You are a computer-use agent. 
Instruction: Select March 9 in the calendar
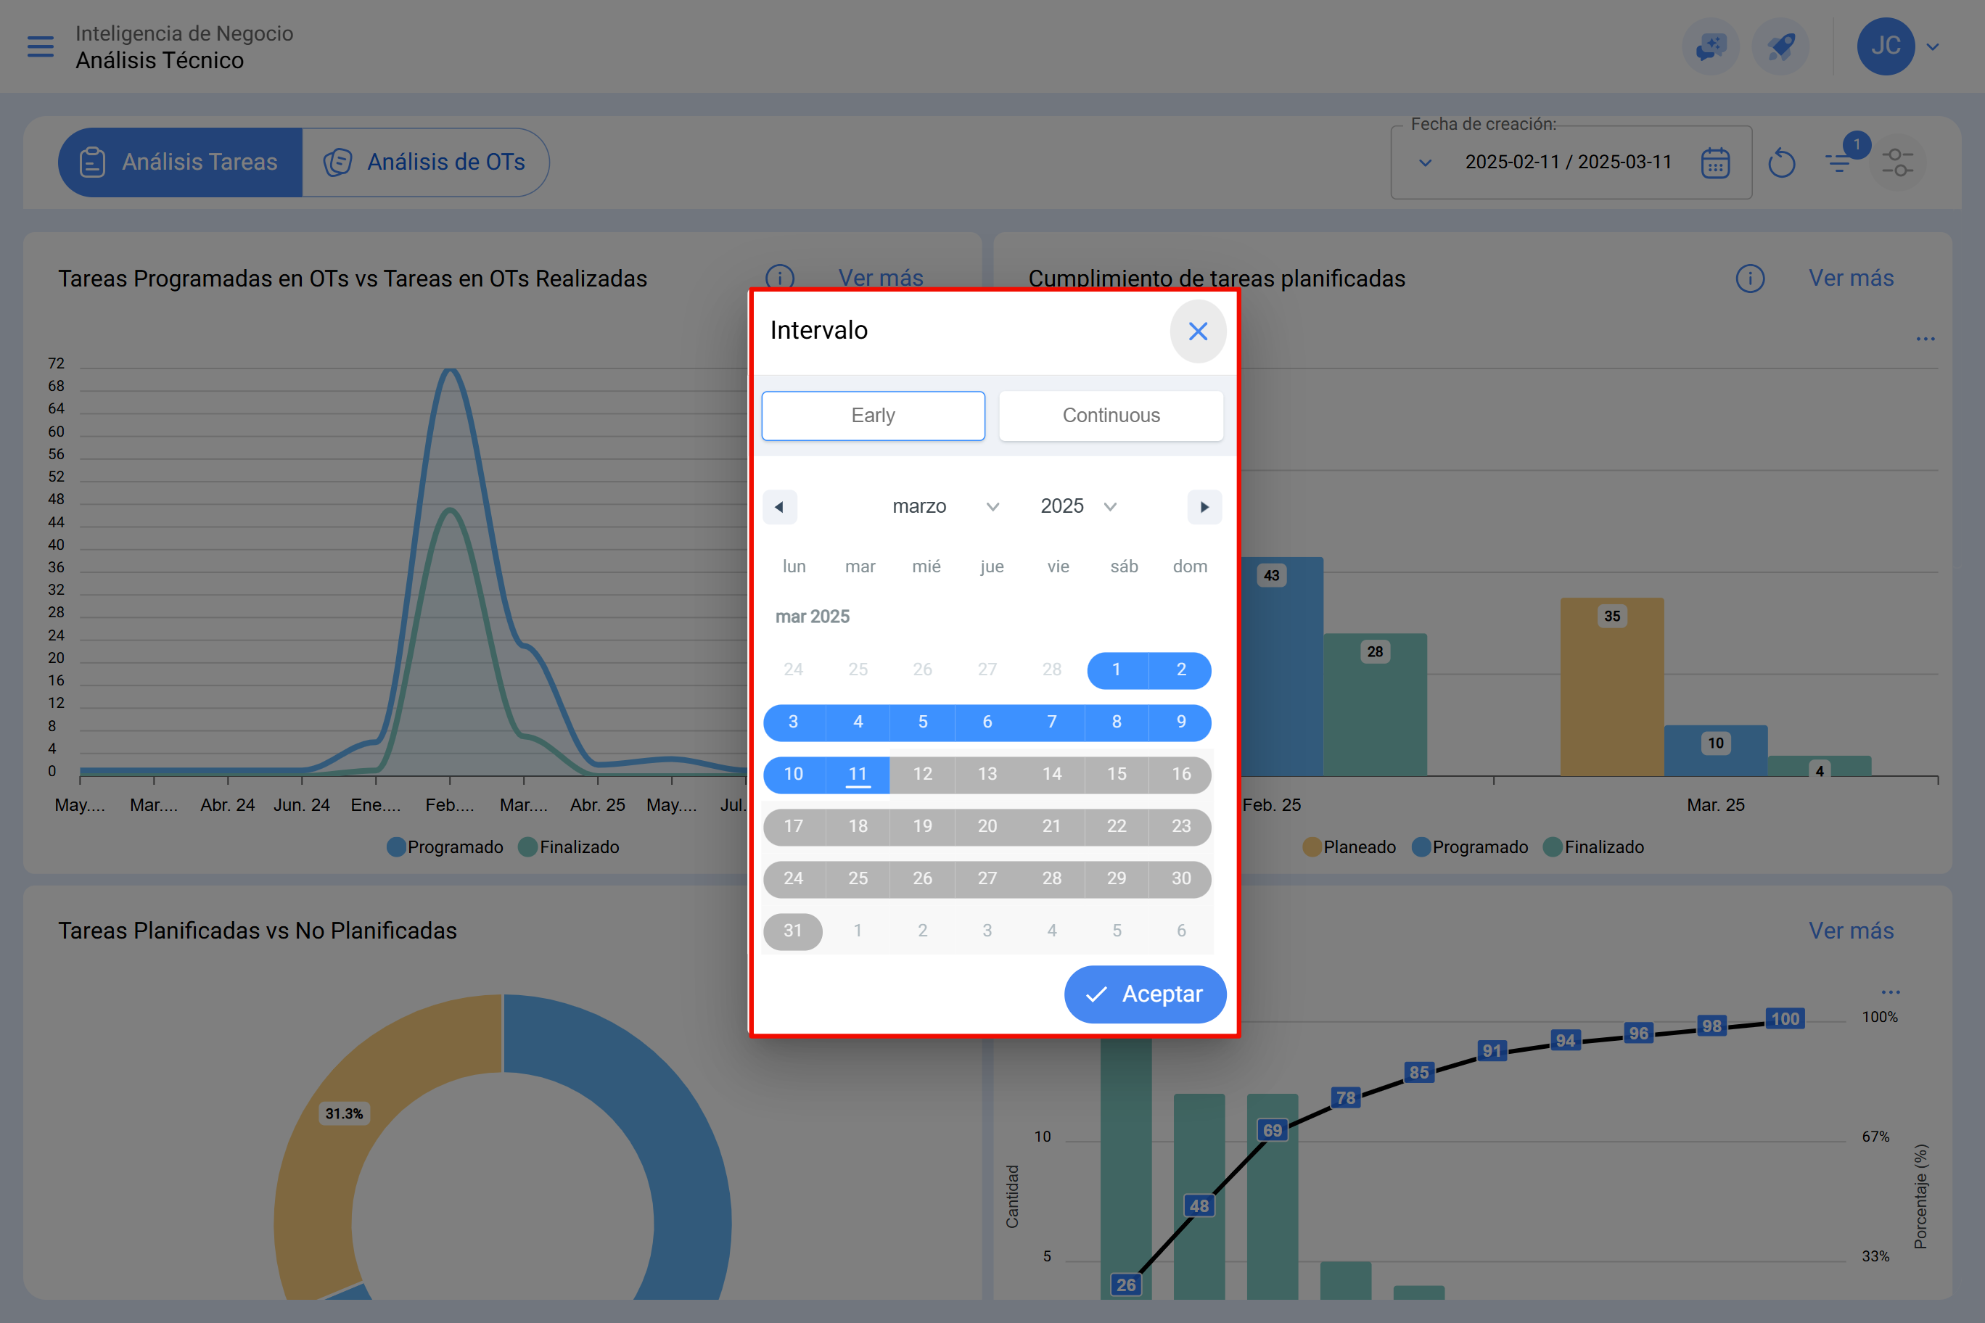[x=1180, y=722]
